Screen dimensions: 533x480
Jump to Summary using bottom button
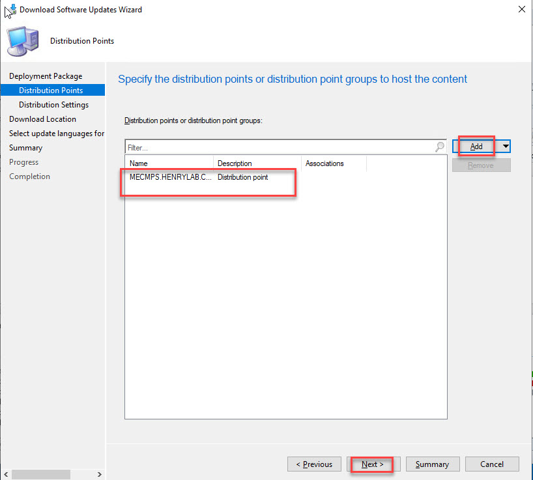tap(432, 464)
